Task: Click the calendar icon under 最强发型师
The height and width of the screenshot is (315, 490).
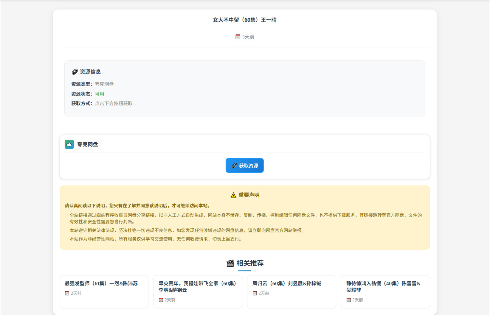Action: pyautogui.click(x=67, y=293)
